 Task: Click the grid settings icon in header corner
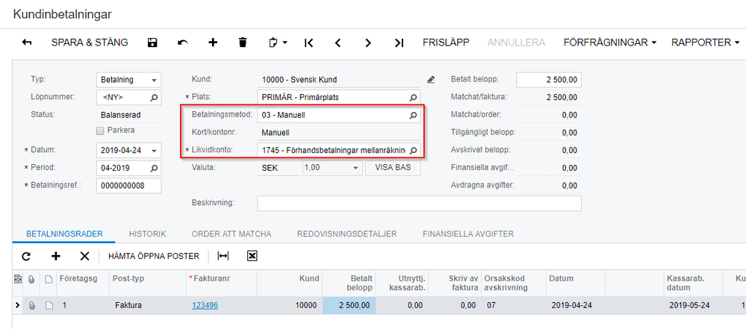tap(18, 278)
